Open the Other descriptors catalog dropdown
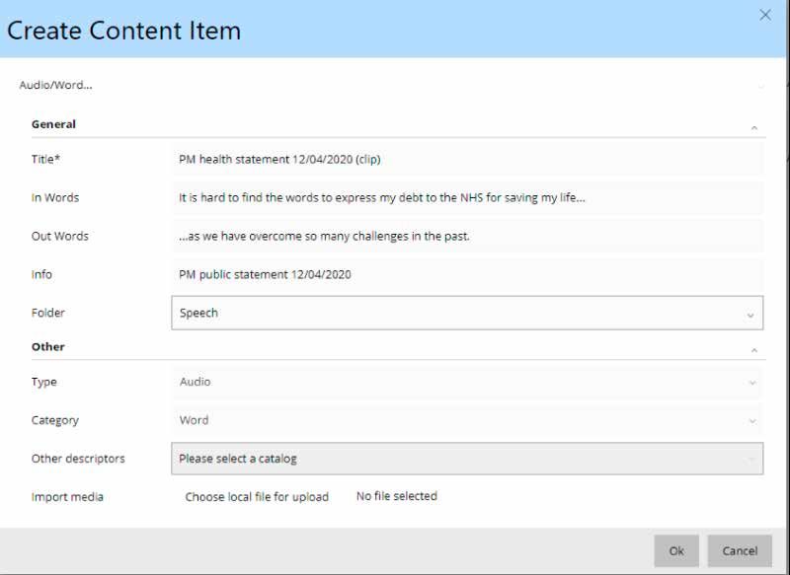 click(467, 459)
